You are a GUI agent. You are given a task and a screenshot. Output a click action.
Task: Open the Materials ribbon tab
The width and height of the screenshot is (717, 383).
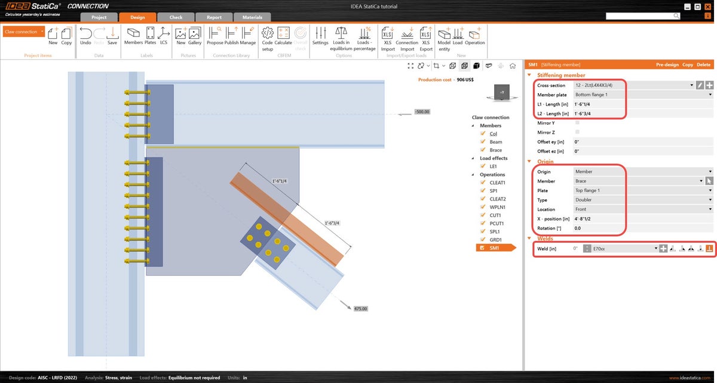point(252,17)
